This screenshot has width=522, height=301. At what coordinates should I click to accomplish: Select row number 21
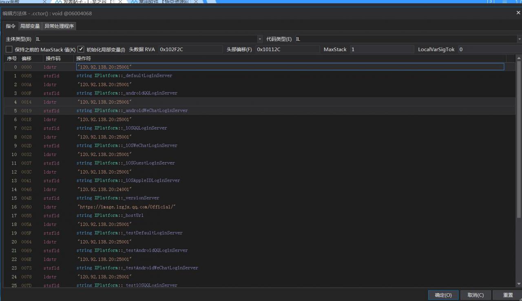point(14,251)
